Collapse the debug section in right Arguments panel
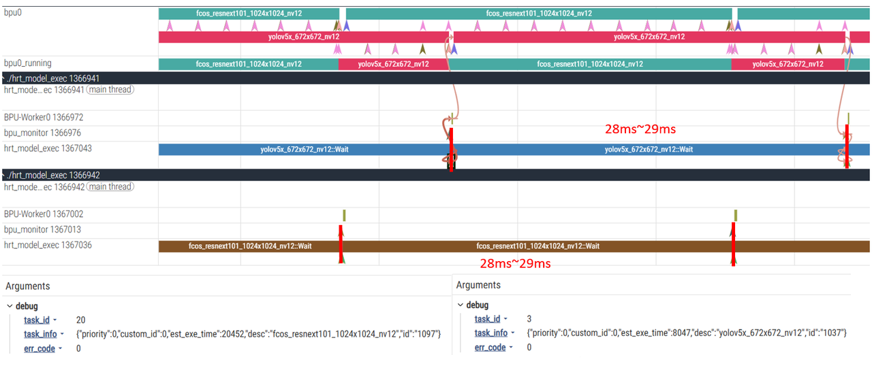This screenshot has height=370, width=872. (461, 305)
